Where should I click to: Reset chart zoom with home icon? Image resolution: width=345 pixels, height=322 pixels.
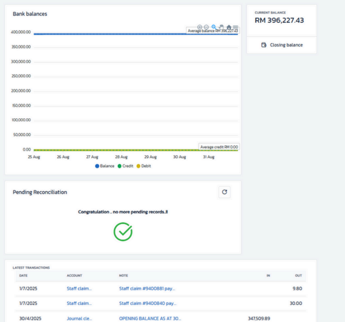tap(229, 27)
